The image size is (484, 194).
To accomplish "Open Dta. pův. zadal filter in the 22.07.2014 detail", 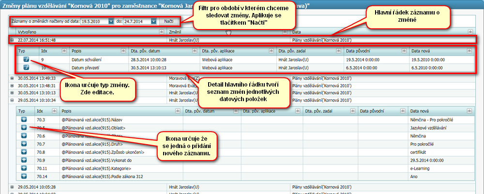I will (x=338, y=51).
